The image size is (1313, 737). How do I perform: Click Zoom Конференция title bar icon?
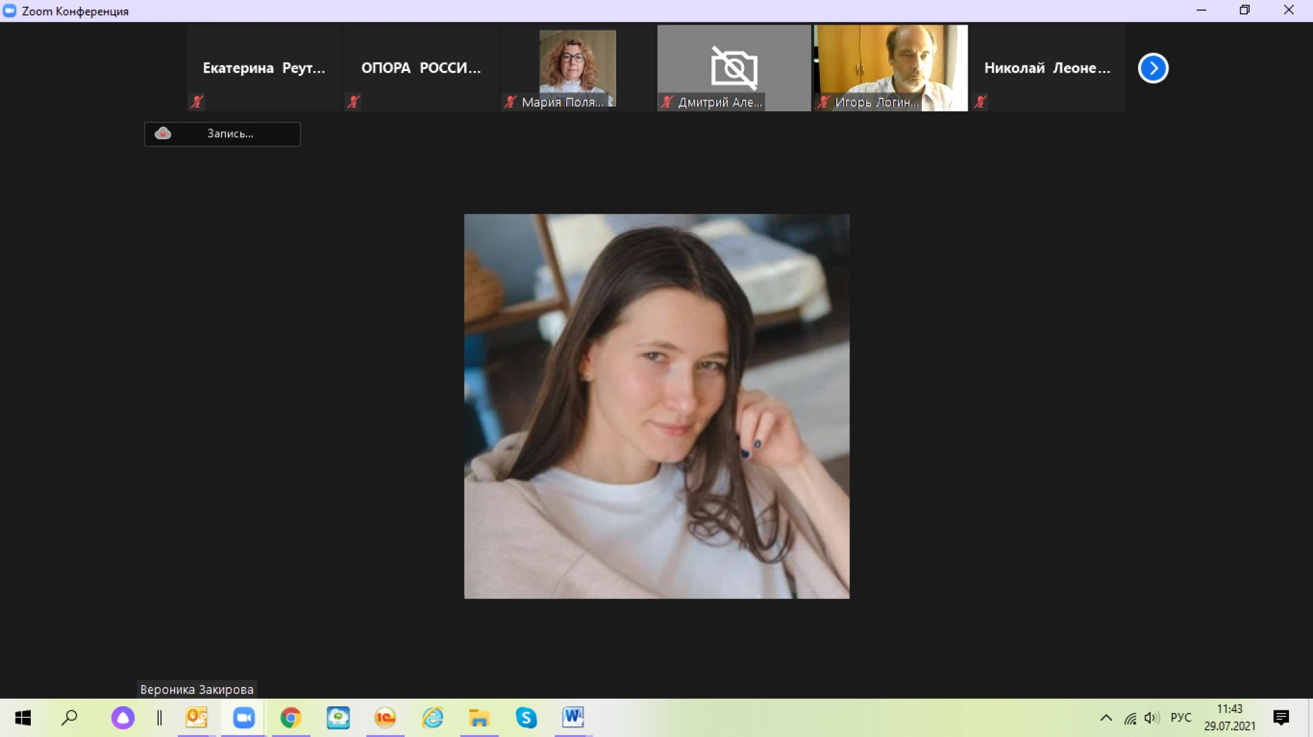pos(10,11)
